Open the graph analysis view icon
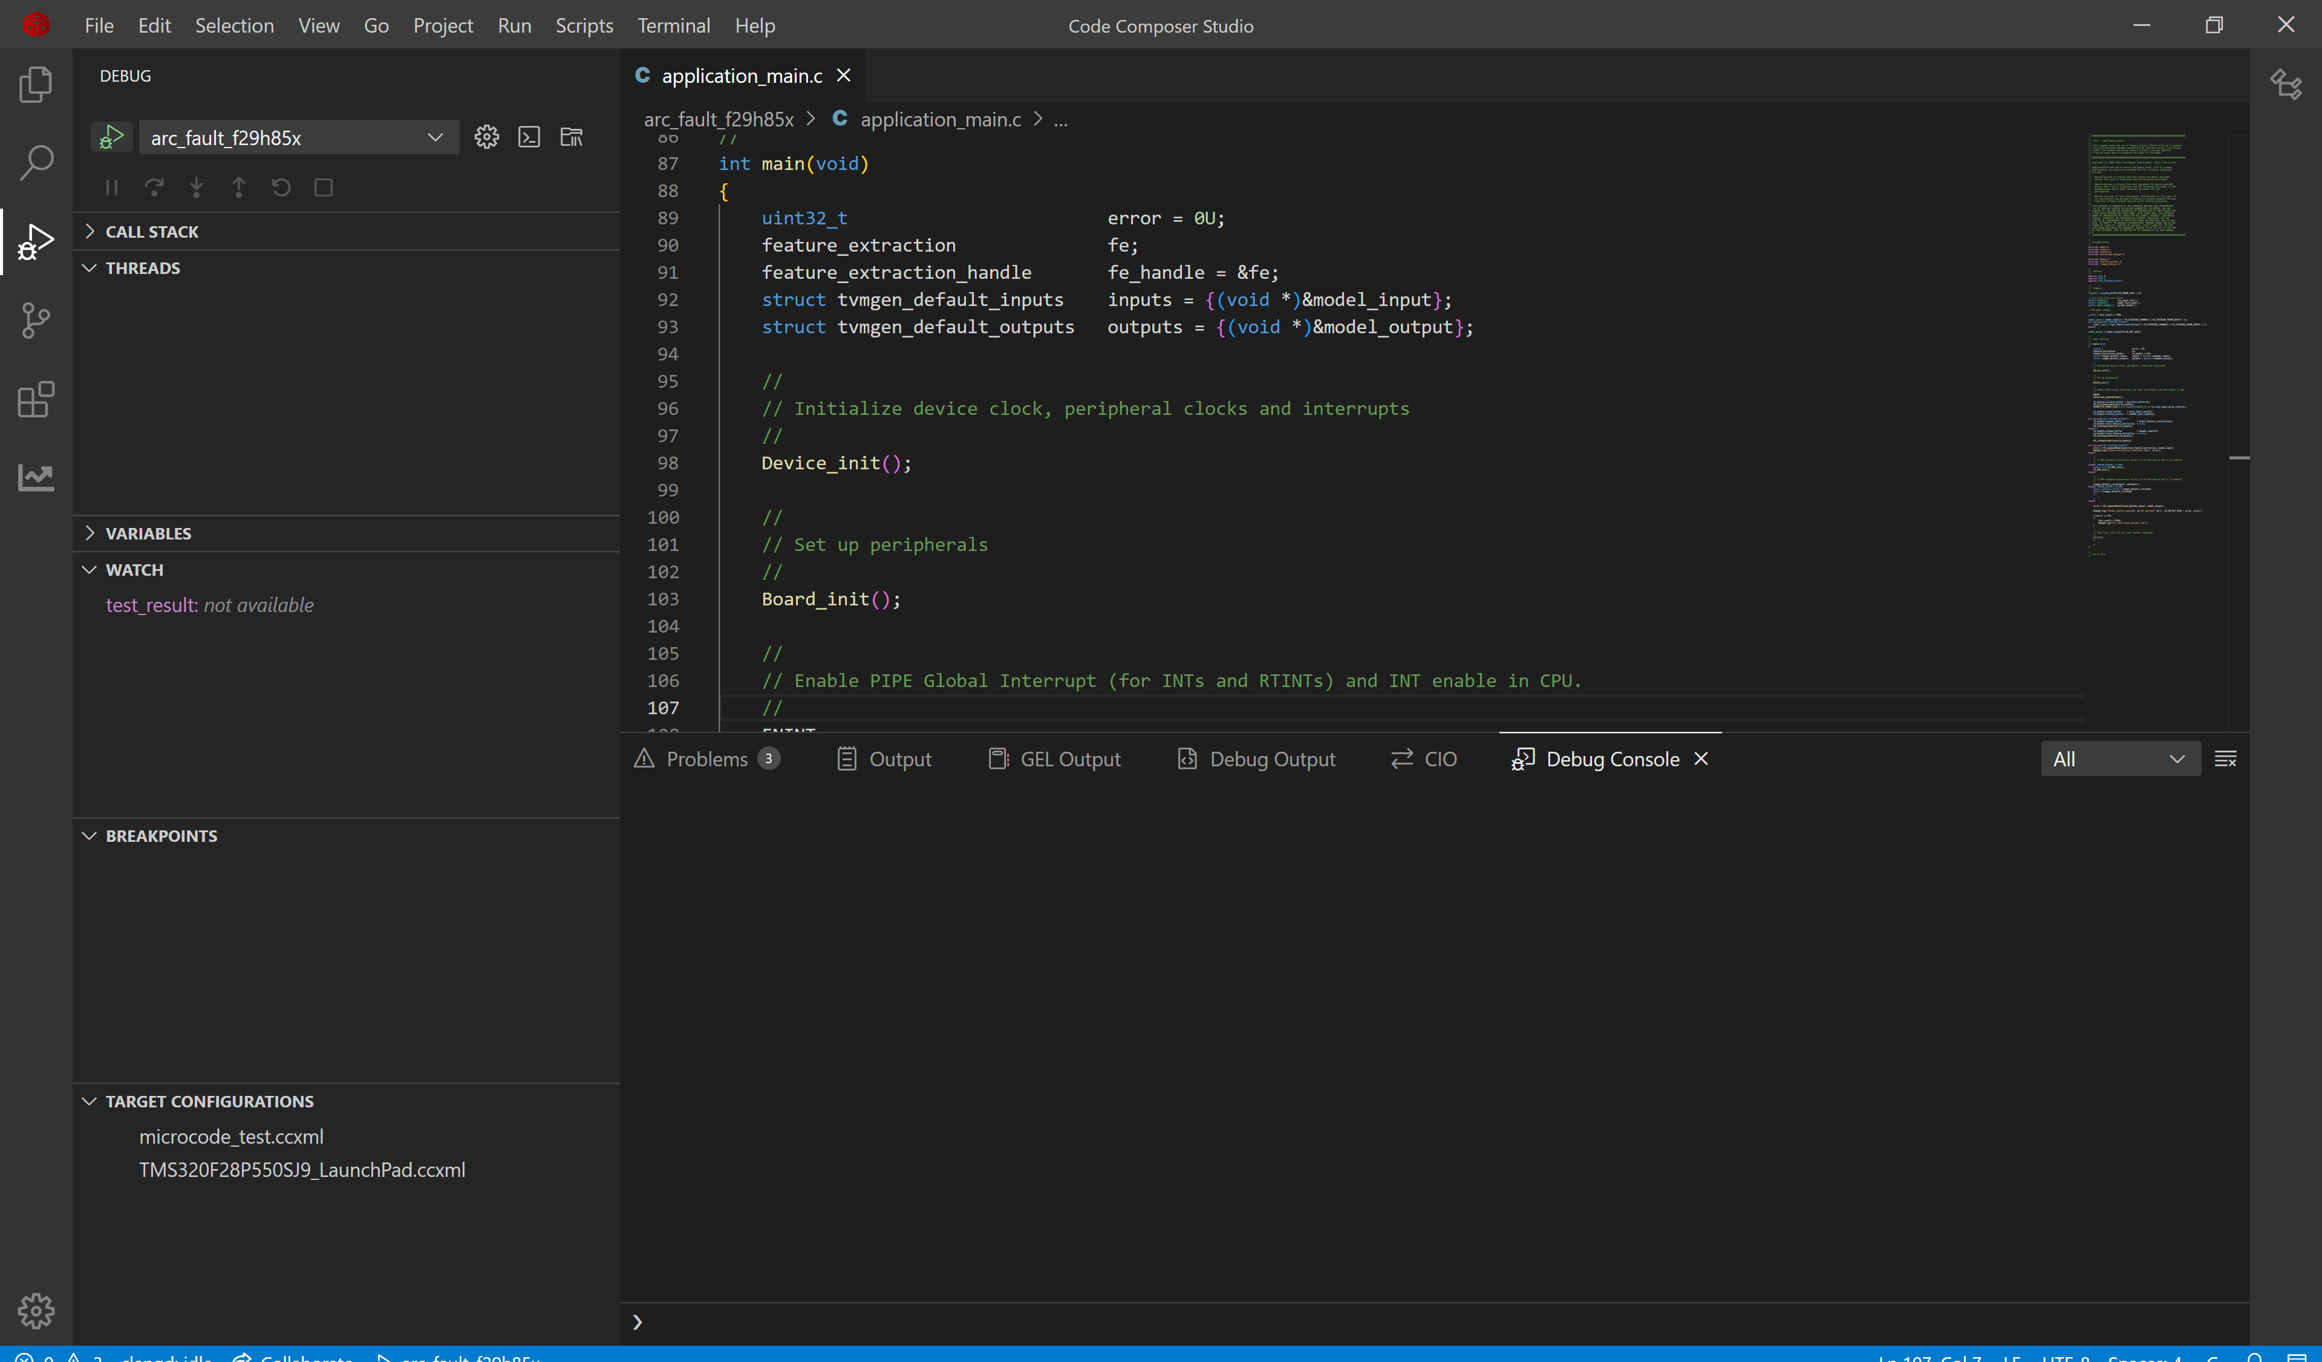The image size is (2322, 1362). pos(36,477)
